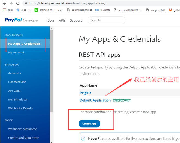
Task: Click the info icon beside Note
Action: pos(83,139)
